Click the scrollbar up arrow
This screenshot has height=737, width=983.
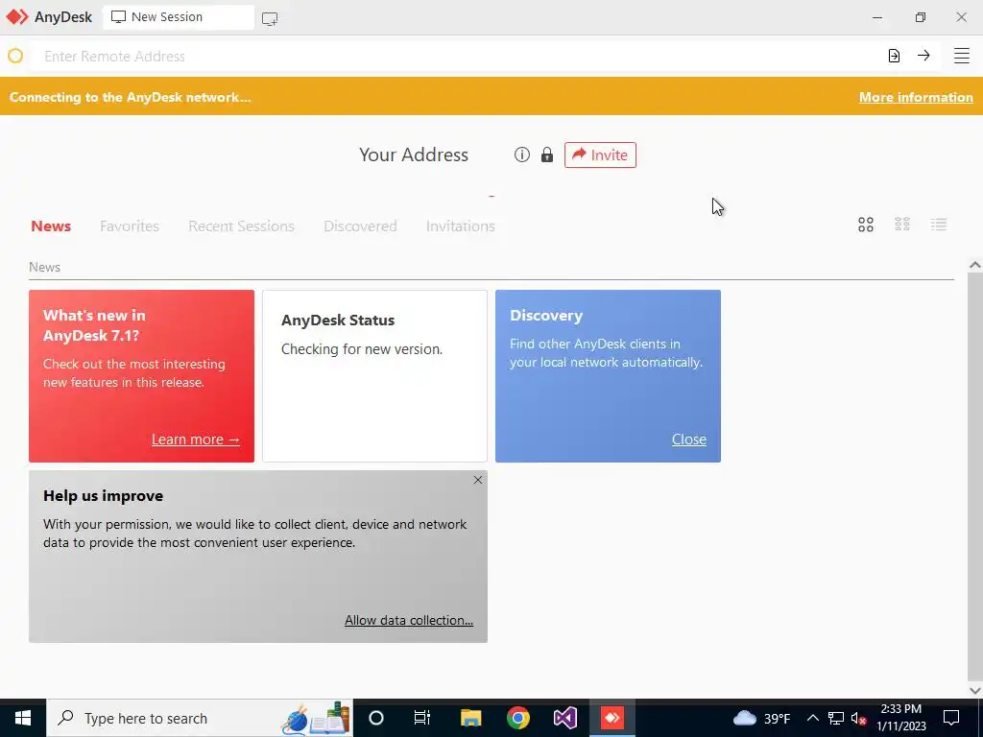975,265
